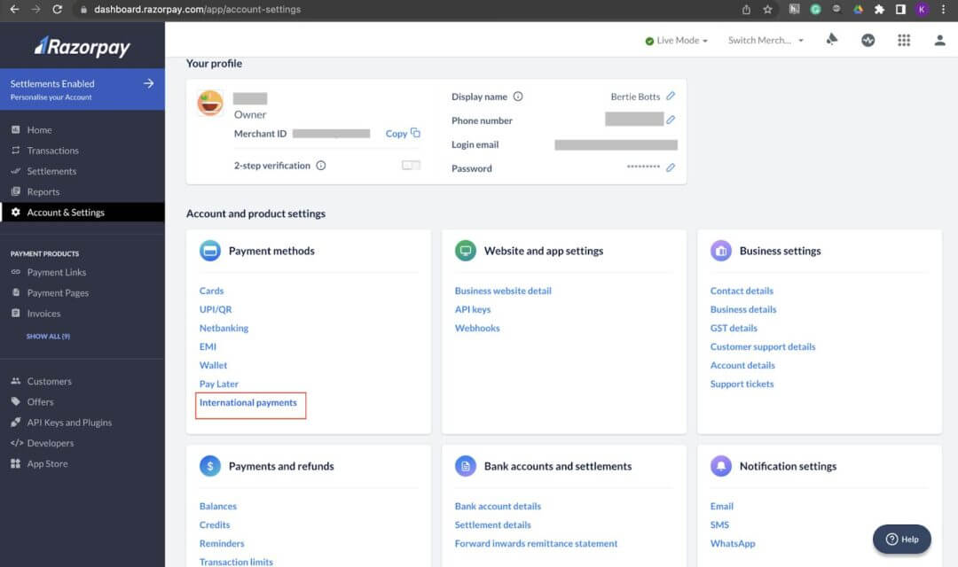
Task: Click the Settlements Enabled banner arrow
Action: (148, 83)
